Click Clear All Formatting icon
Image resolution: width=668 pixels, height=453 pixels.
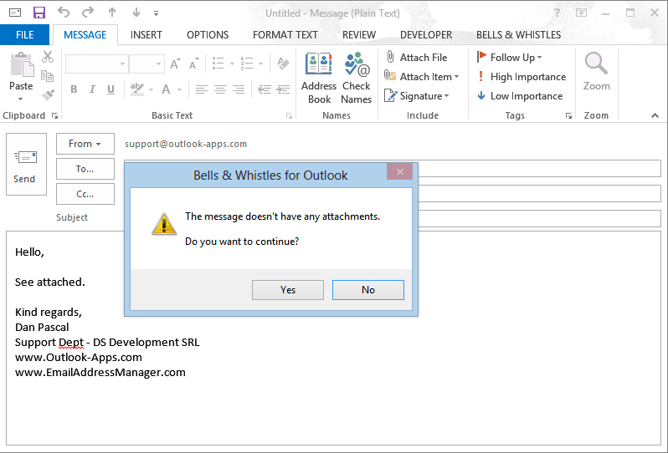[x=283, y=64]
